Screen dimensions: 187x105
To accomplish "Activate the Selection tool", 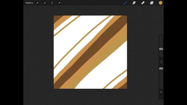I will point(52,3).
